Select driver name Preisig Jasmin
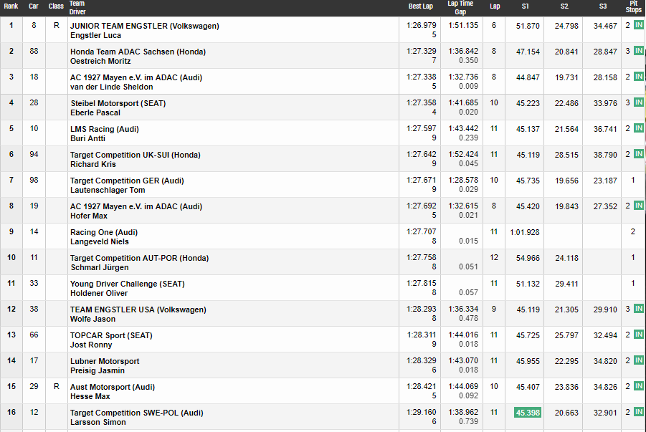Screen dimensions: 646x432 98,370
